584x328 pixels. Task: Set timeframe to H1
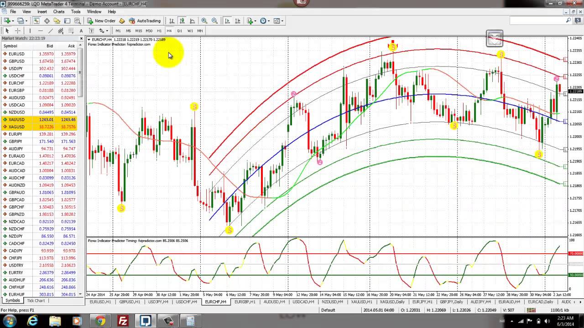coord(159,31)
